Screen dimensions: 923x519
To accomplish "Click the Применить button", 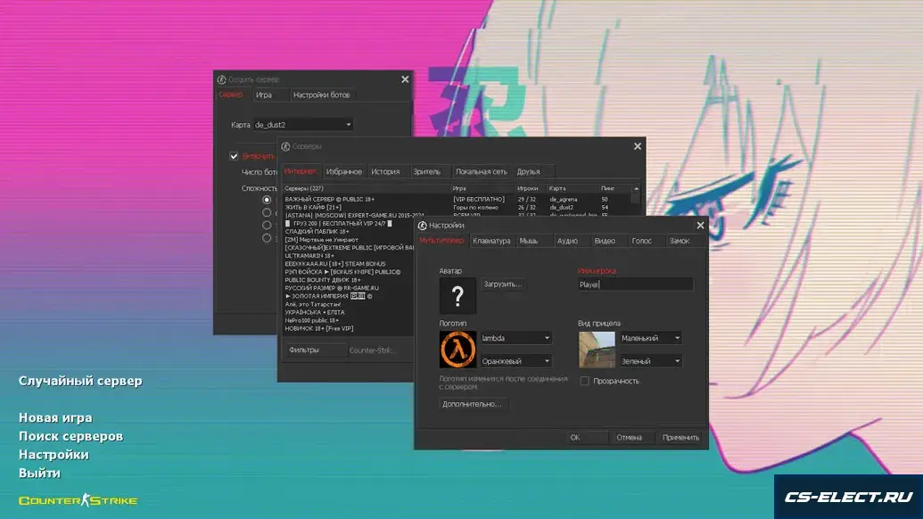I will pos(680,438).
